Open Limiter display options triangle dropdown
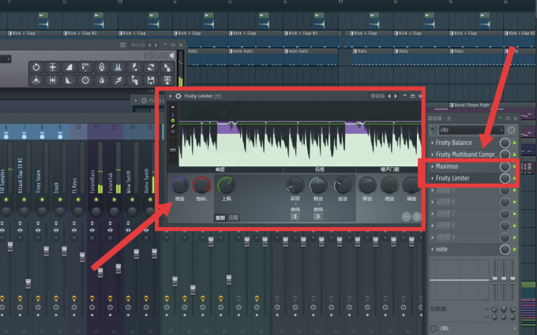The image size is (537, 335). (173, 107)
